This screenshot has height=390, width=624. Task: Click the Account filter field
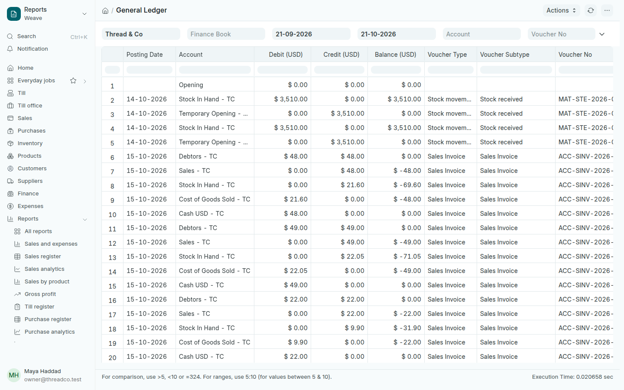coord(482,34)
